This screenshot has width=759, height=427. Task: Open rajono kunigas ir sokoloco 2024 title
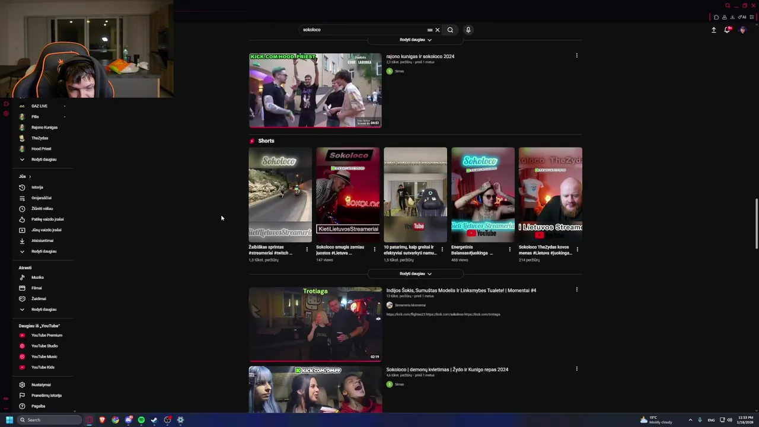click(x=420, y=56)
